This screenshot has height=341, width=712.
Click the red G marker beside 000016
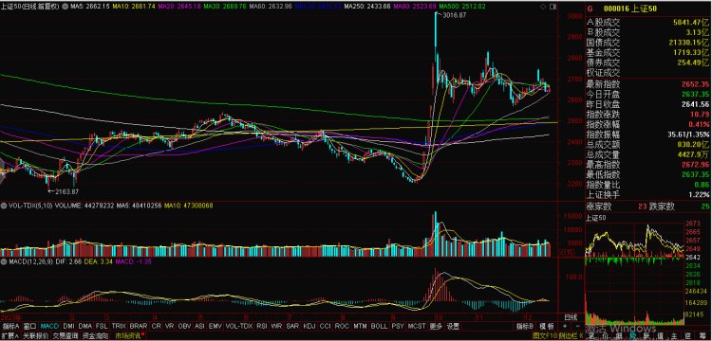[x=590, y=9]
